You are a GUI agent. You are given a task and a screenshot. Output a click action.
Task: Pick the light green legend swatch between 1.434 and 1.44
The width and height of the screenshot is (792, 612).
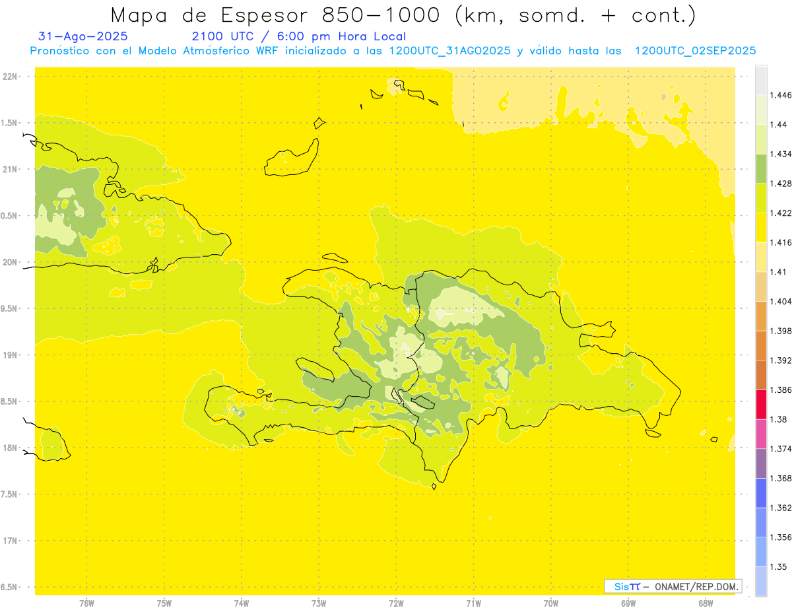tap(761, 139)
